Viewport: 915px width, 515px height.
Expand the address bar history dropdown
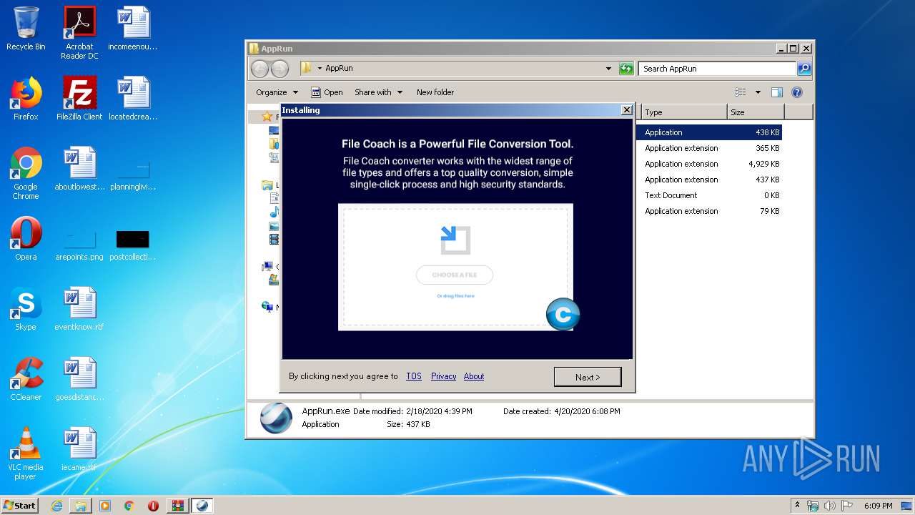608,69
